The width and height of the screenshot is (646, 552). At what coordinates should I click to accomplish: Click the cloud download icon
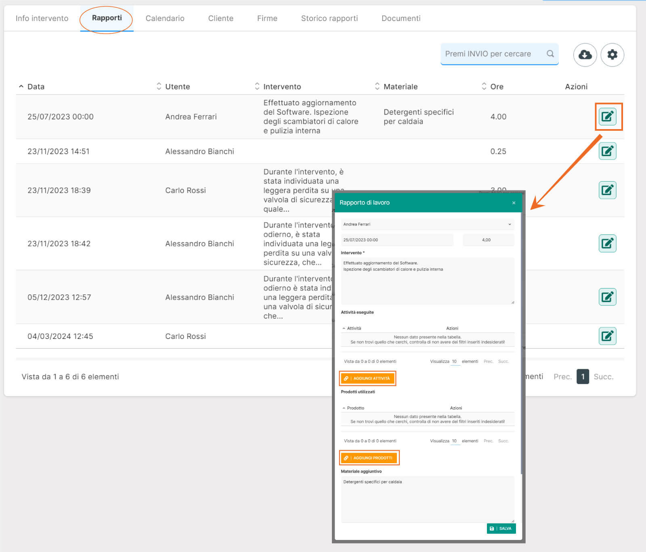pos(585,54)
